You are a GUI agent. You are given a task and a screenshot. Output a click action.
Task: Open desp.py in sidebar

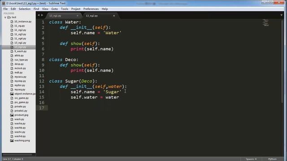(x=19, y=64)
